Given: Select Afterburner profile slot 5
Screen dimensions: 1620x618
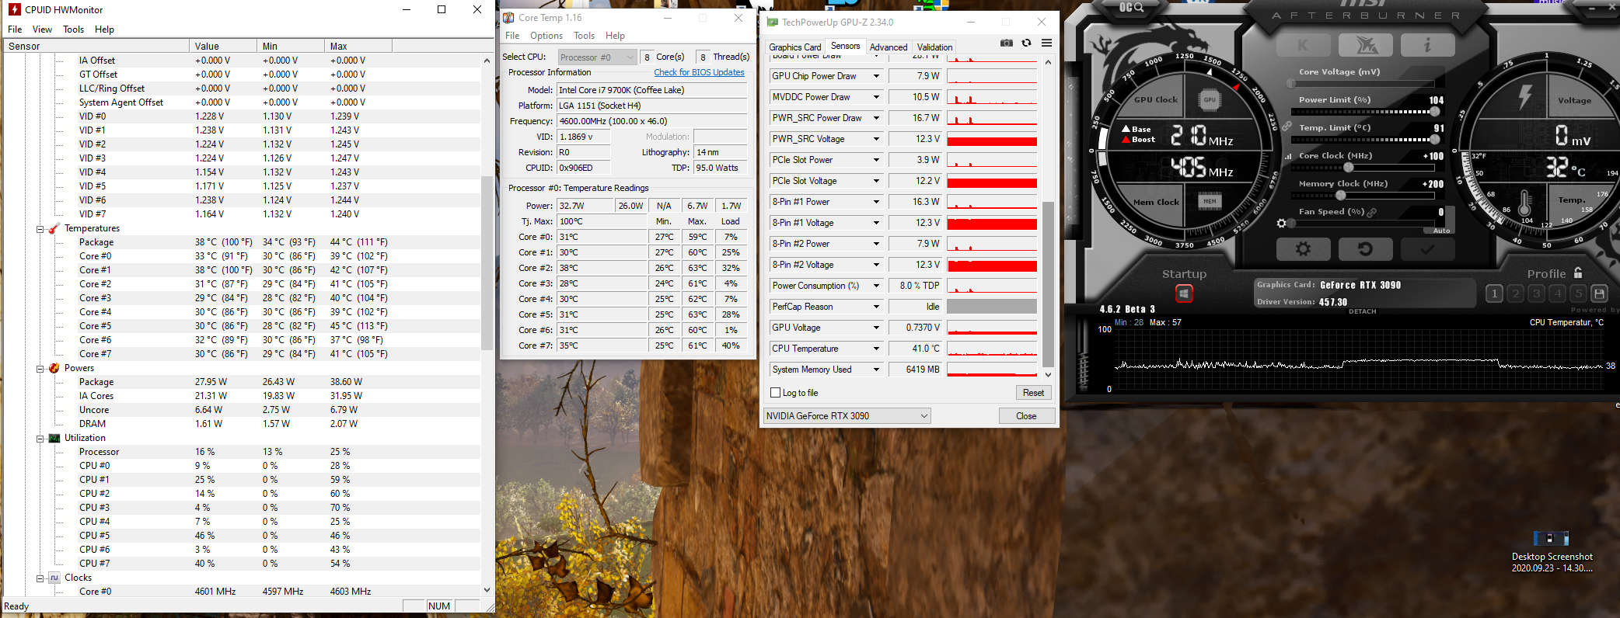Looking at the screenshot, I should (x=1578, y=293).
